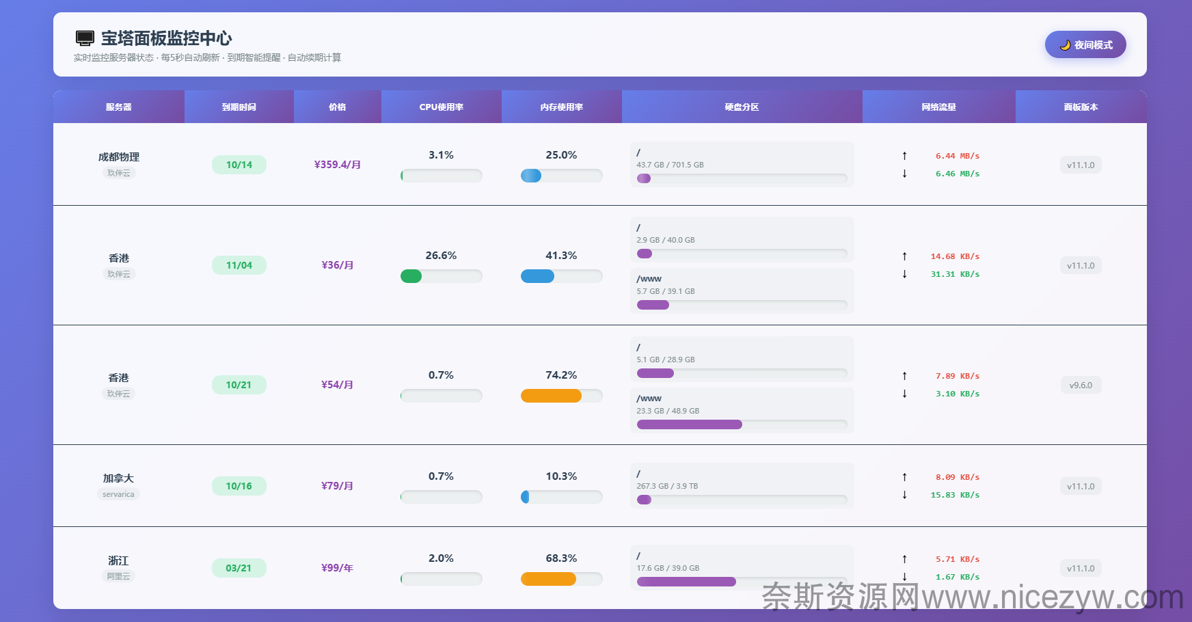The width and height of the screenshot is (1192, 622).
Task: Click the 服务器 column header
Action: point(118,107)
